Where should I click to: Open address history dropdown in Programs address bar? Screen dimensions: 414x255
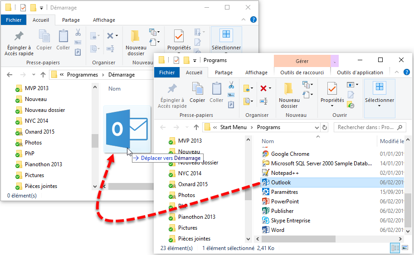click(316, 128)
